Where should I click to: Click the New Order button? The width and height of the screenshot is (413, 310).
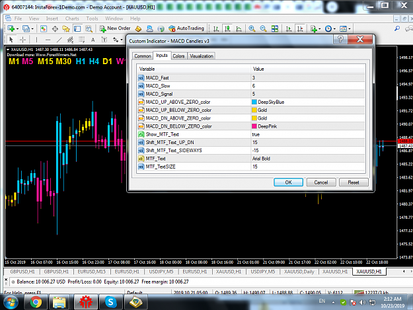(x=115, y=28)
